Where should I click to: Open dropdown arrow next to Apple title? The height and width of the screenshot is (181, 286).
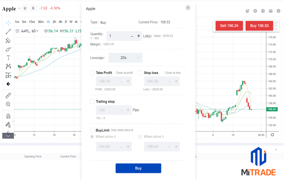(19, 9)
